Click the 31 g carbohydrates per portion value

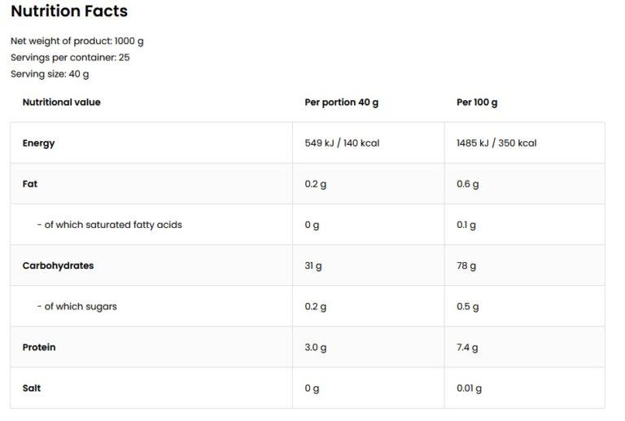tap(313, 265)
